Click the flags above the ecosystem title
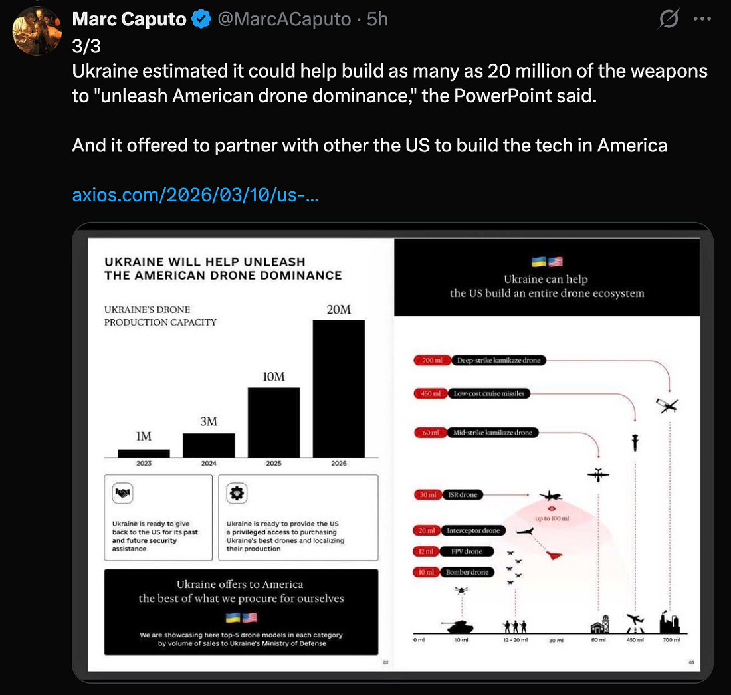The image size is (731, 695). click(x=546, y=262)
